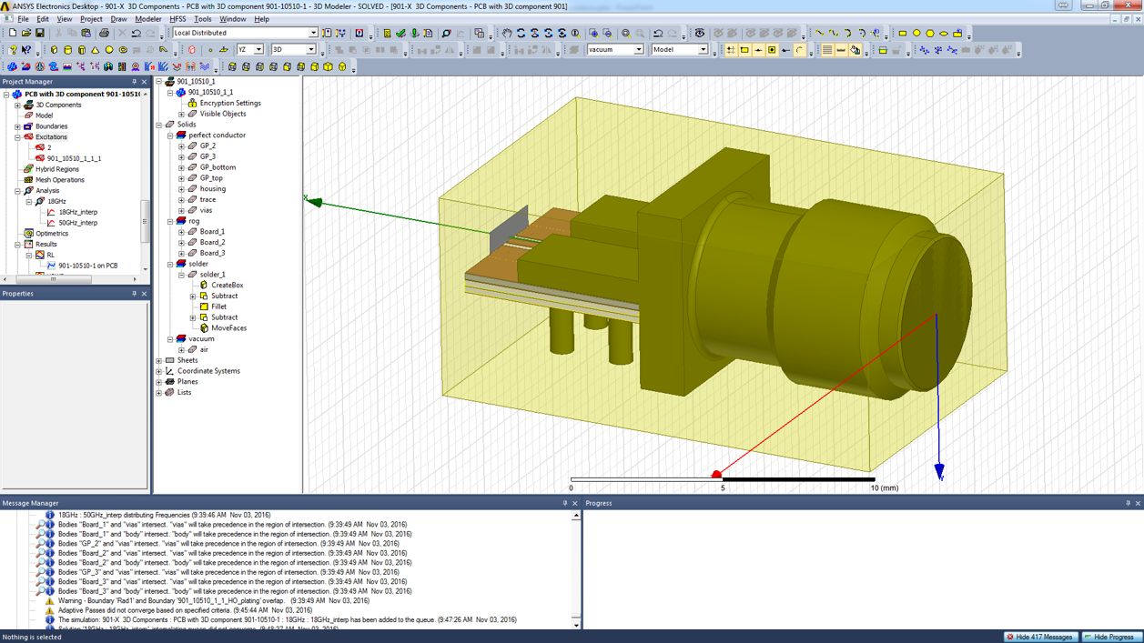This screenshot has height=643, width=1144.
Task: Open the Modeler menu
Action: [x=147, y=18]
